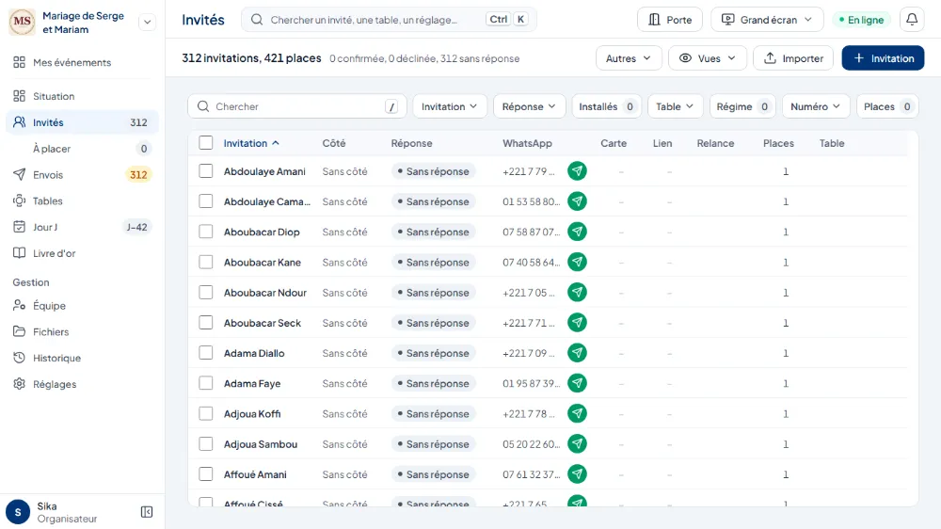This screenshot has width=941, height=529.
Task: Select all invitations with header checkbox
Action: [x=206, y=143]
